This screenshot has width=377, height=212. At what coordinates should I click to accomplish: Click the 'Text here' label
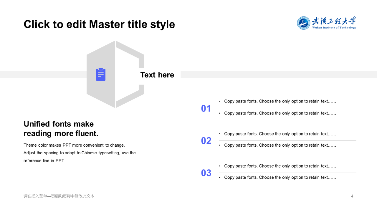click(x=157, y=75)
